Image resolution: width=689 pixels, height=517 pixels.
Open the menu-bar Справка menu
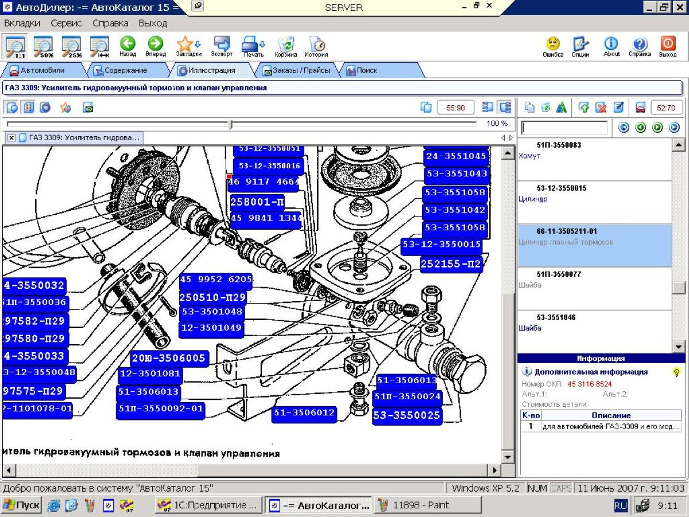point(110,24)
